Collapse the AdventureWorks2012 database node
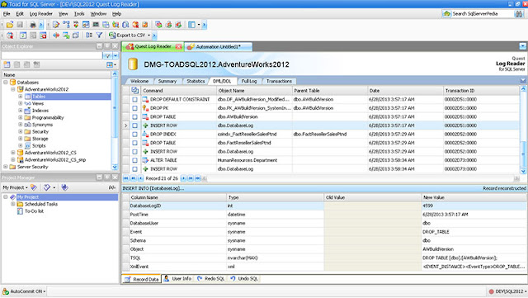The width and height of the screenshot is (528, 298). [x=13, y=89]
